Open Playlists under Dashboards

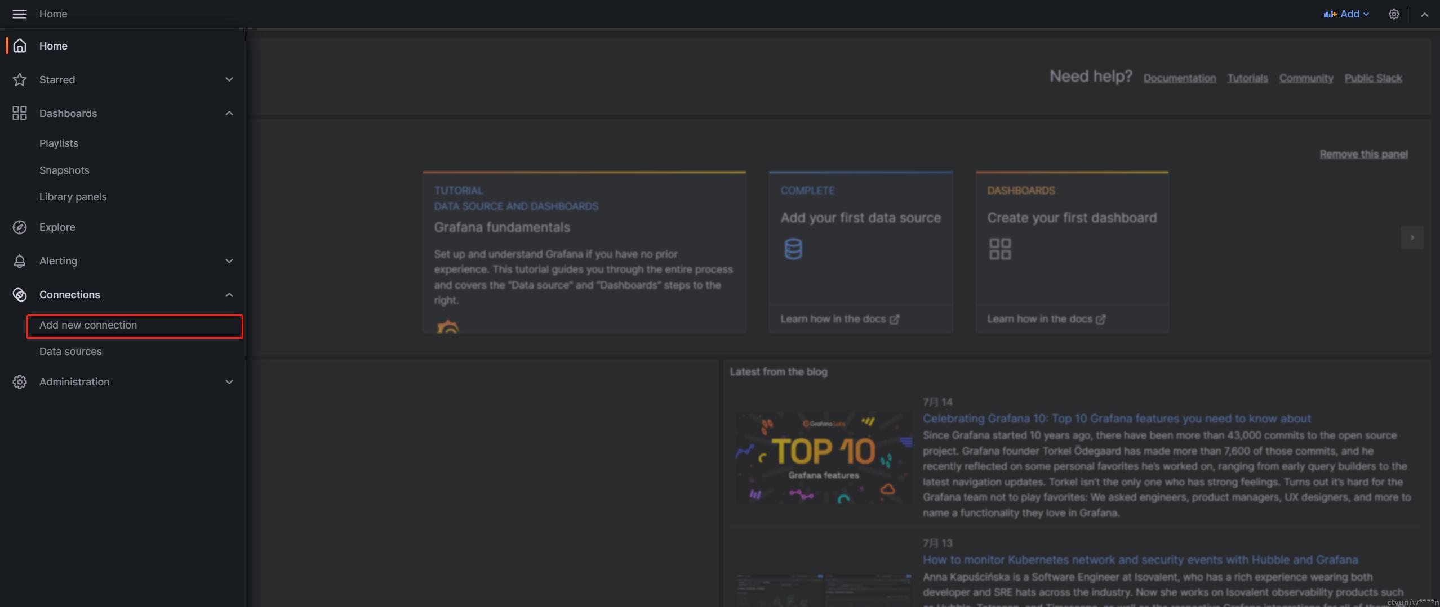(59, 143)
